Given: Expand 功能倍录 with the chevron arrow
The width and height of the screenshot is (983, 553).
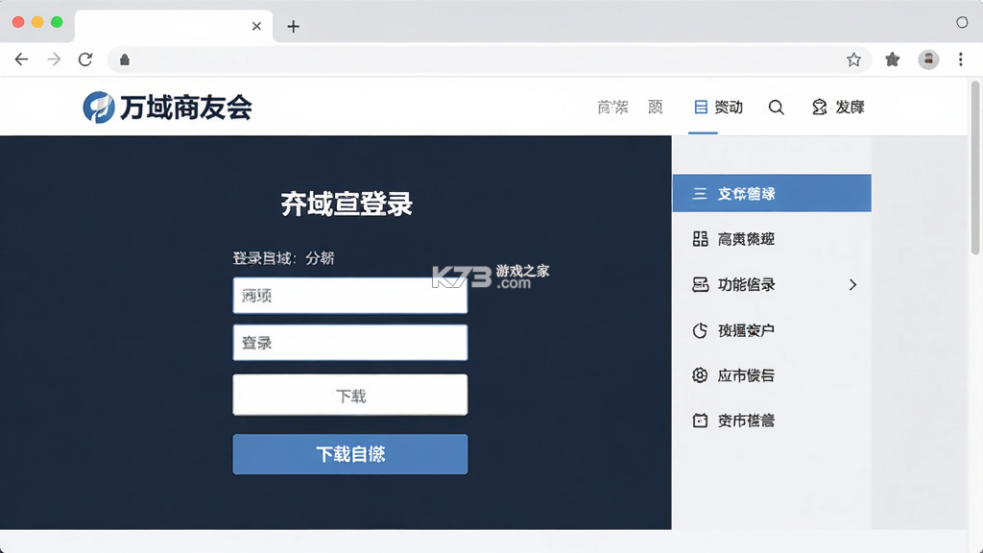Looking at the screenshot, I should (852, 284).
